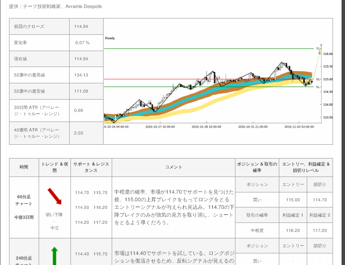Click the 2016-10-27 10:00:00 time axis label
The width and height of the screenshot is (345, 265).
160,127
